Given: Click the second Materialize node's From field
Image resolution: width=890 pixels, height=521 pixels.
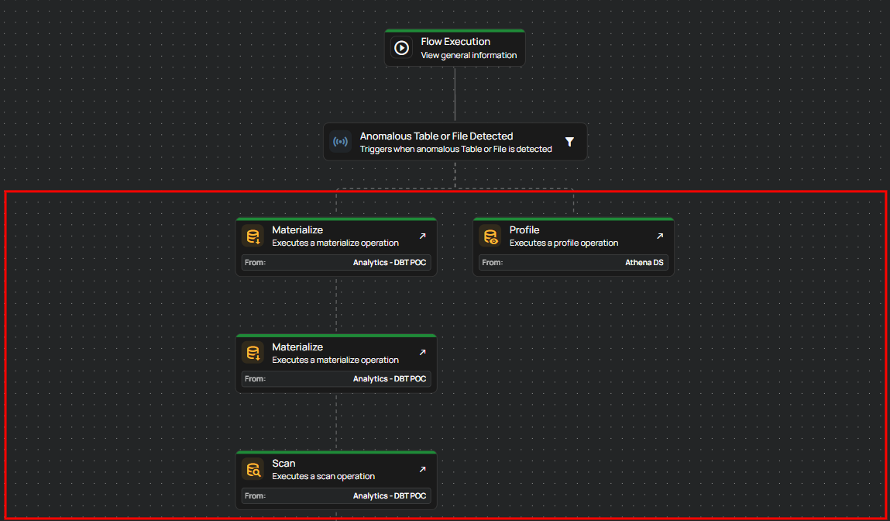Looking at the screenshot, I should click(x=336, y=379).
